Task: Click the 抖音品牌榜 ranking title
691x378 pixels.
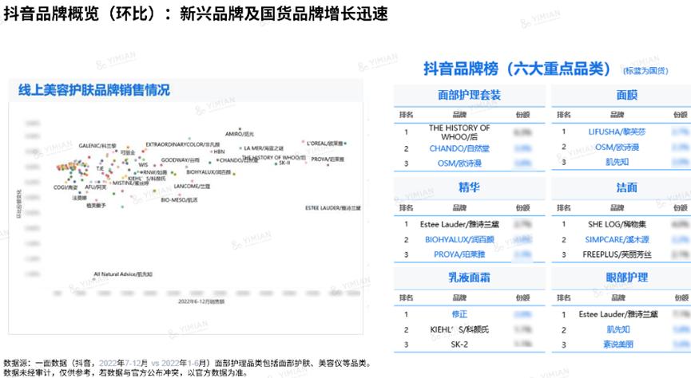Action: pos(517,69)
